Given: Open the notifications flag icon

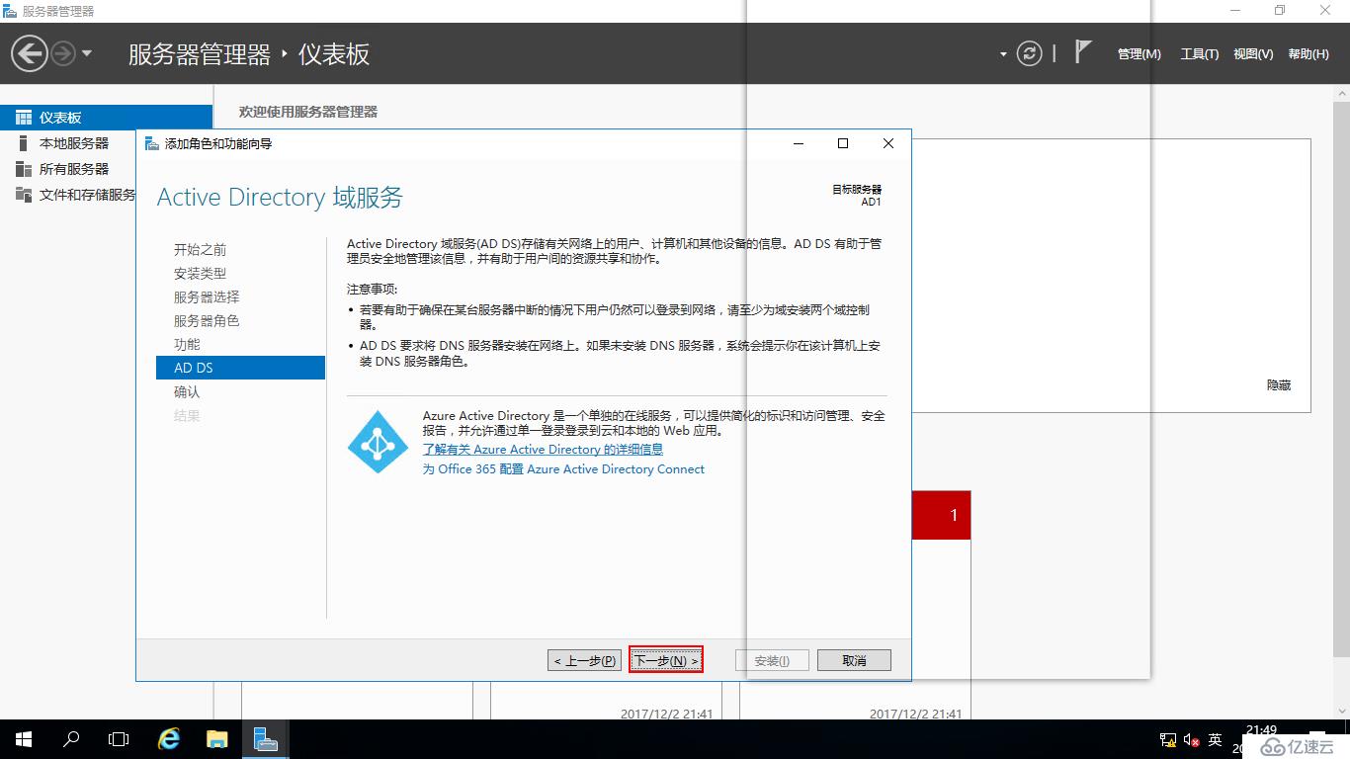Looking at the screenshot, I should tap(1083, 51).
